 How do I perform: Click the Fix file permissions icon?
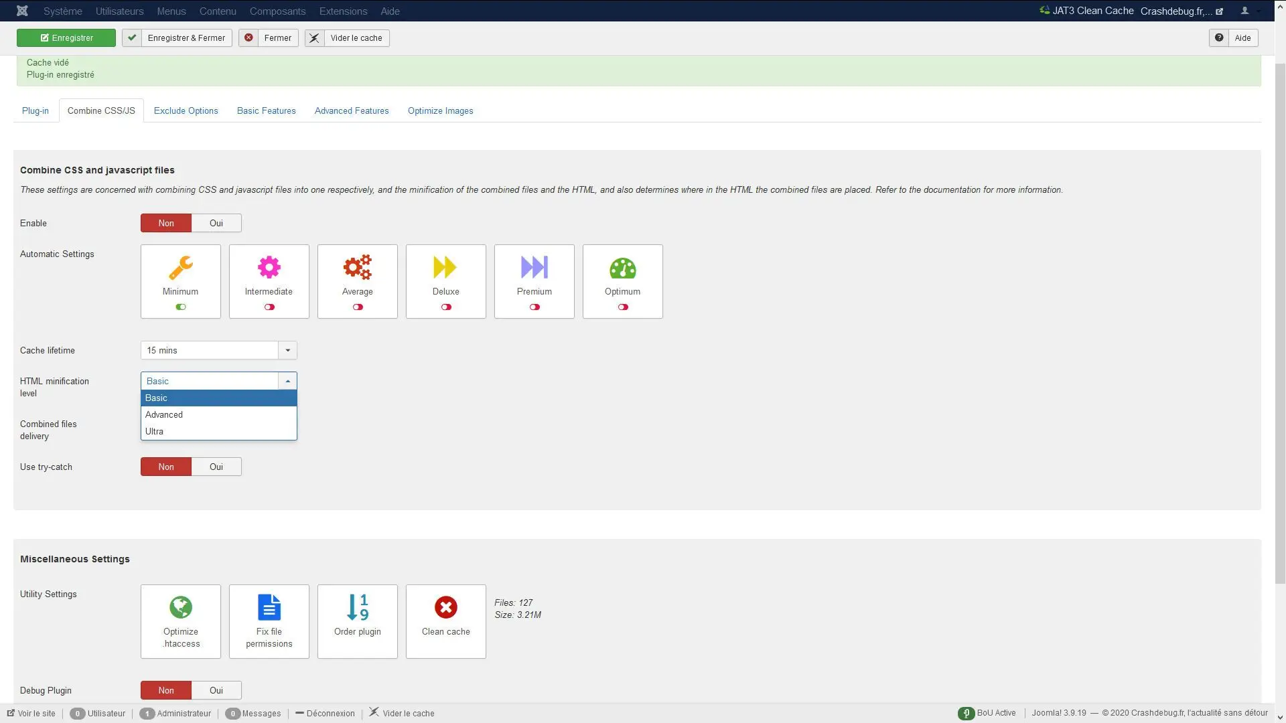click(x=269, y=607)
